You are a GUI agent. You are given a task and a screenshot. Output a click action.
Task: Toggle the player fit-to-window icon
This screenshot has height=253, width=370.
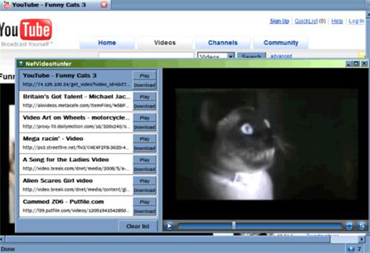click(349, 226)
